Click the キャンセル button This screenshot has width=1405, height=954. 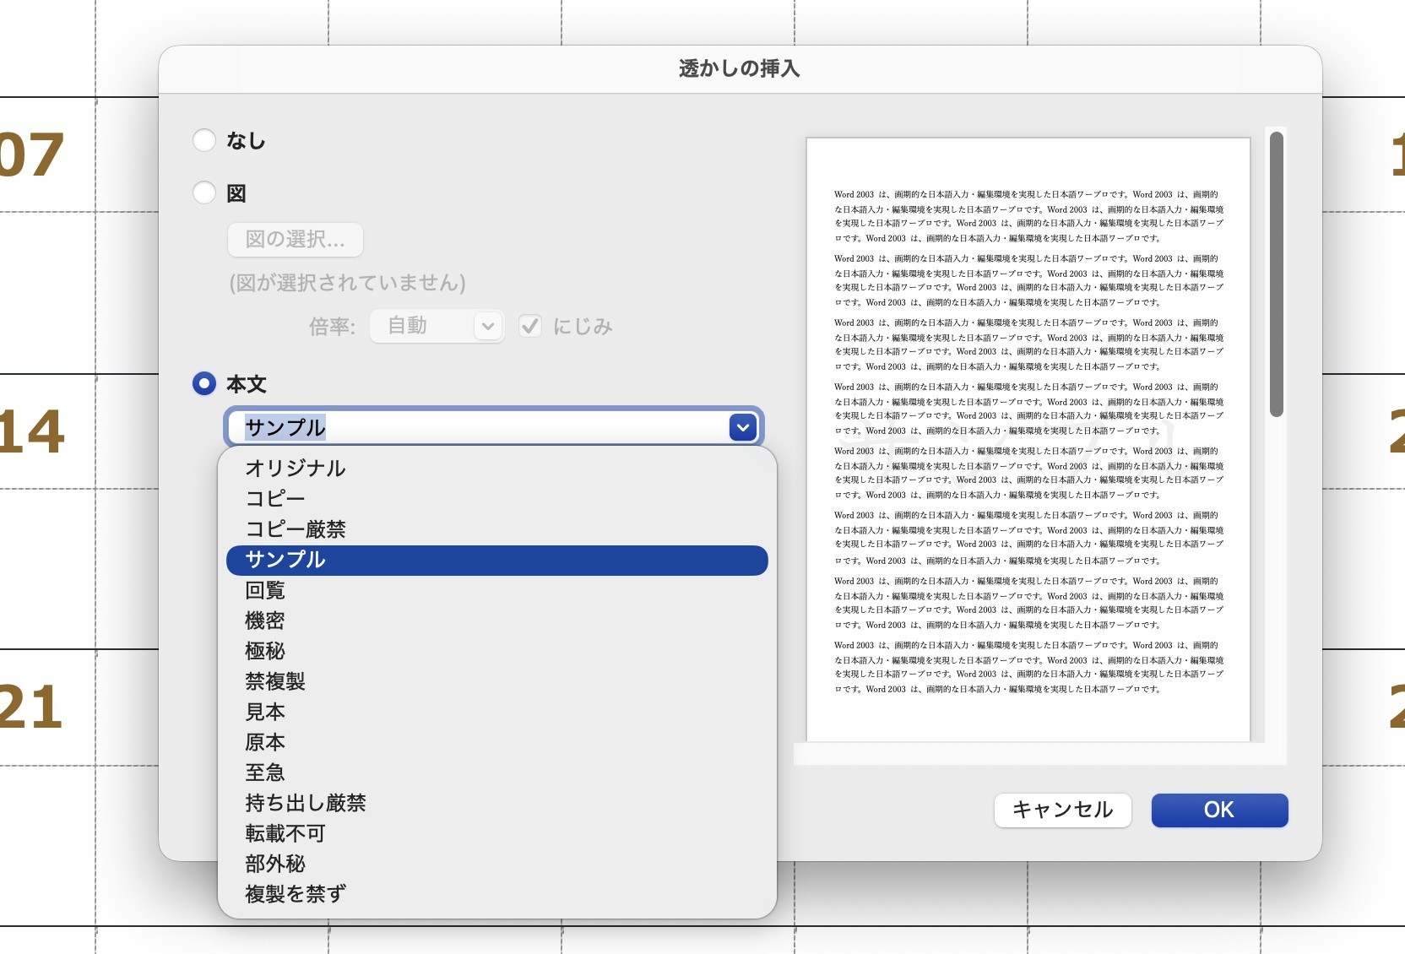tap(1062, 810)
